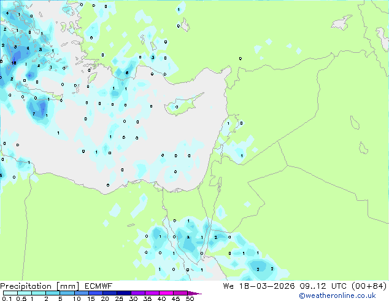Screen dimensions: 389x301
Task: Click the '18' precipitation value on map
Action: (14, 63)
